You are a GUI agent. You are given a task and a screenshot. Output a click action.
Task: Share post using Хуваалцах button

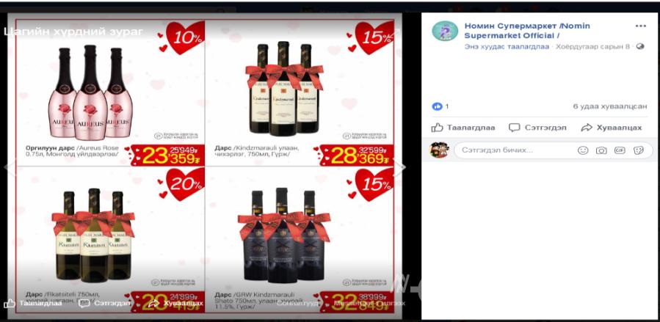click(611, 128)
